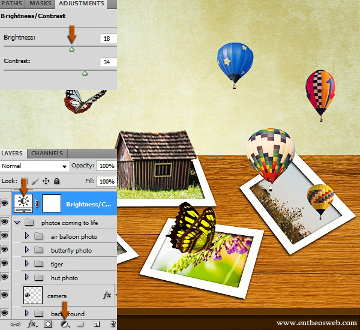Expand the tiger group
This screenshot has height=330, width=360.
[x=27, y=263]
